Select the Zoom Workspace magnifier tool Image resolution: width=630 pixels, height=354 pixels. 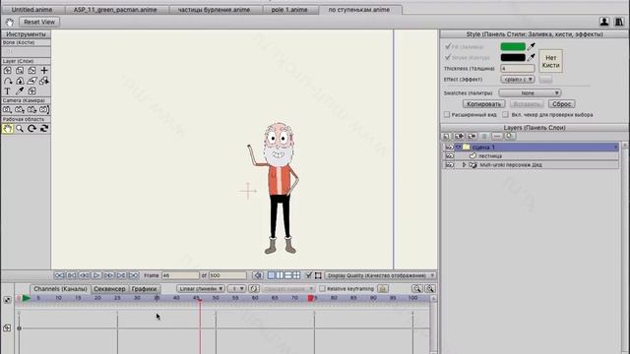[20, 129]
